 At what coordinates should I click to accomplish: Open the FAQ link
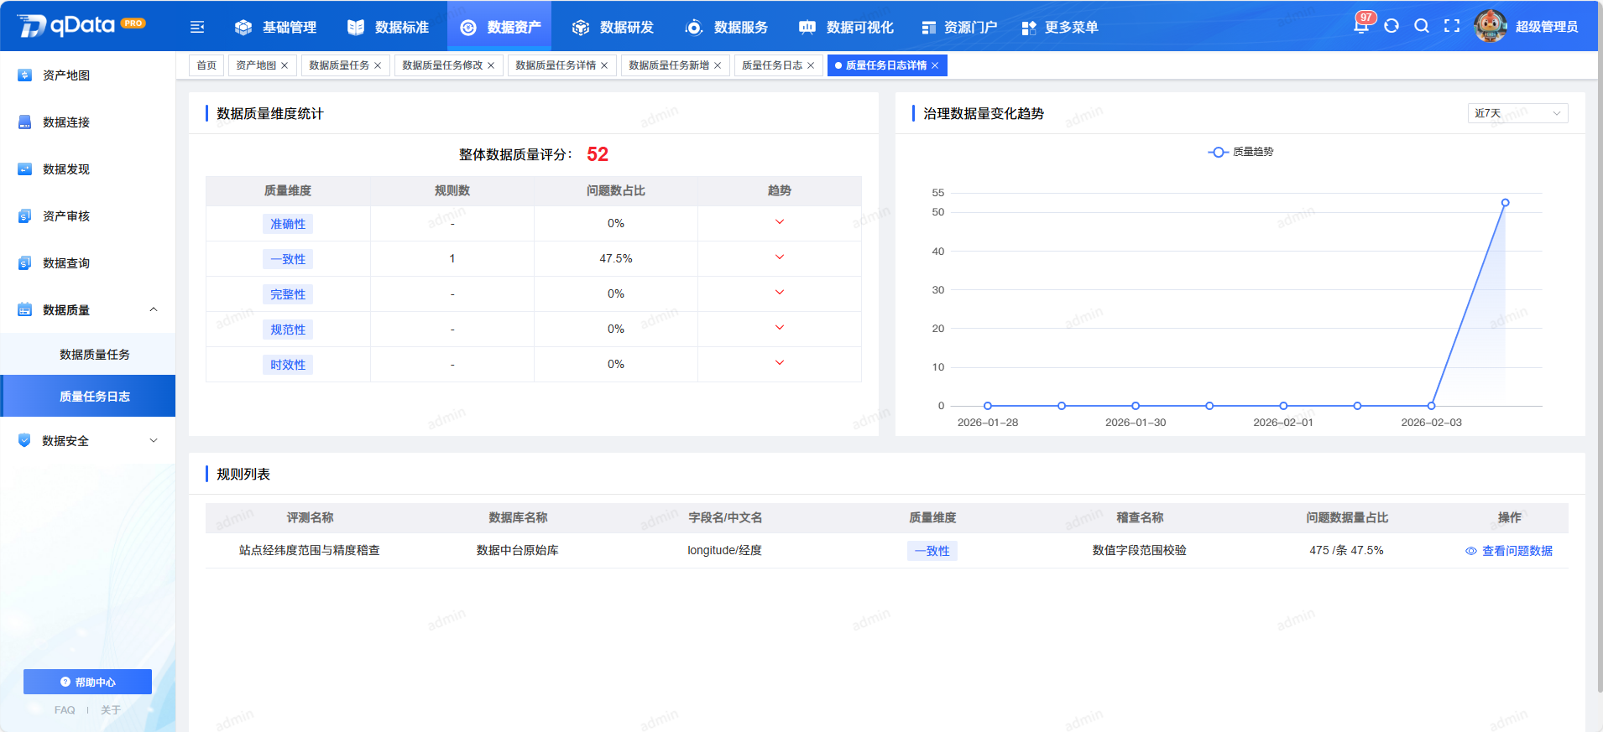tap(65, 710)
